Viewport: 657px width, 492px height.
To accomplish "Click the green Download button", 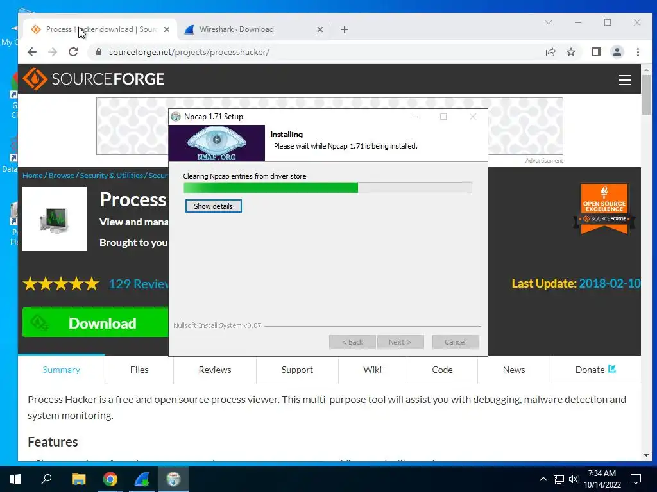I will click(96, 323).
